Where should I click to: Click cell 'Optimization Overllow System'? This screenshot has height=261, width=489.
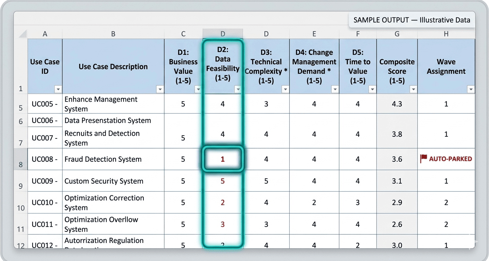(x=113, y=224)
